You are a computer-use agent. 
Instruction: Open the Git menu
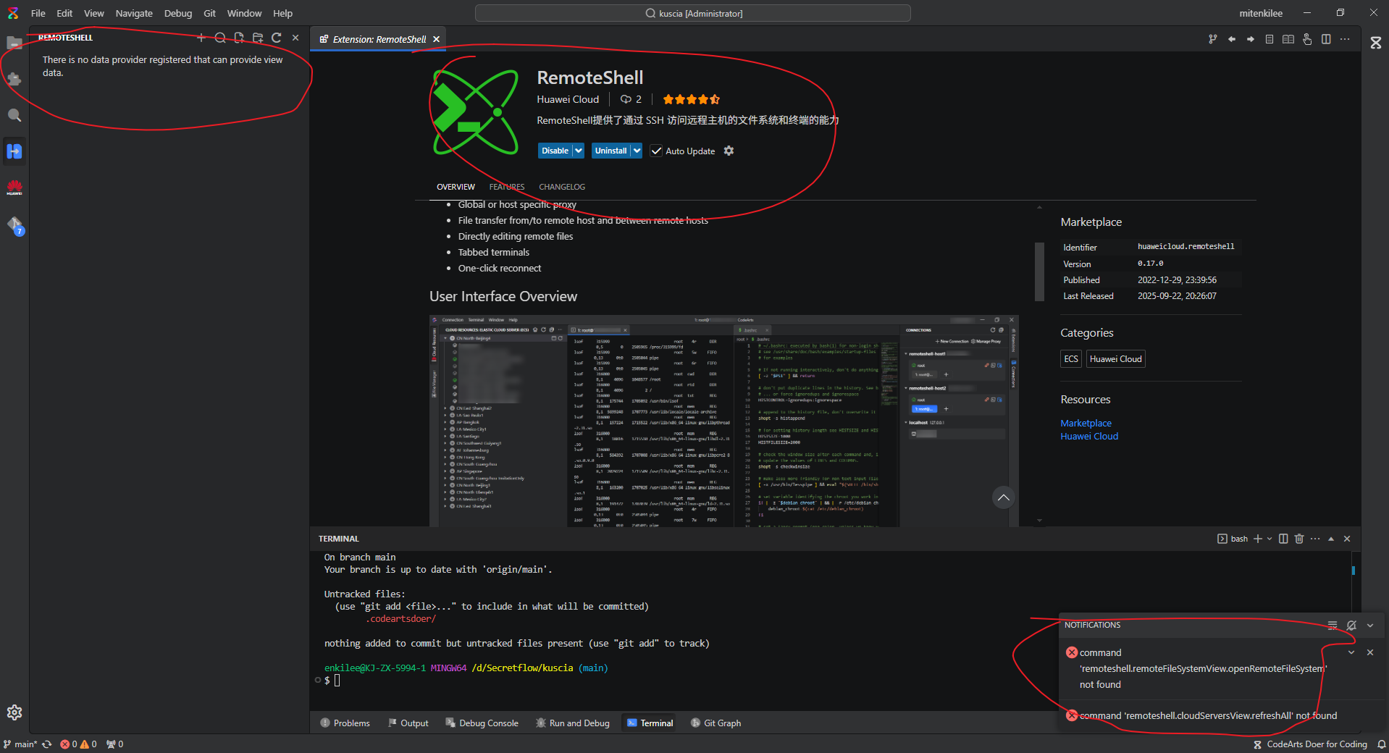coord(210,13)
